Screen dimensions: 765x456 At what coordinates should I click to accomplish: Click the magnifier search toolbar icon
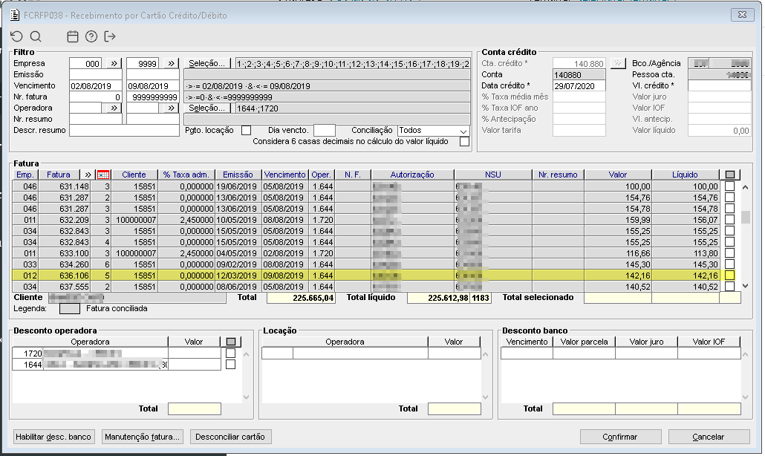point(35,36)
